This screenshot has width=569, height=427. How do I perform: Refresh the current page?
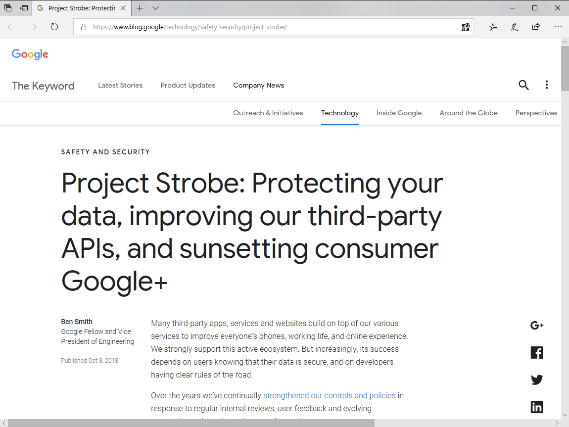(x=54, y=27)
